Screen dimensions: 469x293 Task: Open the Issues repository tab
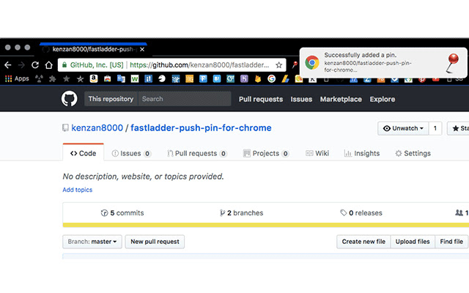pyautogui.click(x=130, y=153)
